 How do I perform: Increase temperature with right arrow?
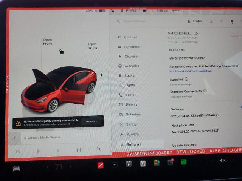point(71,167)
